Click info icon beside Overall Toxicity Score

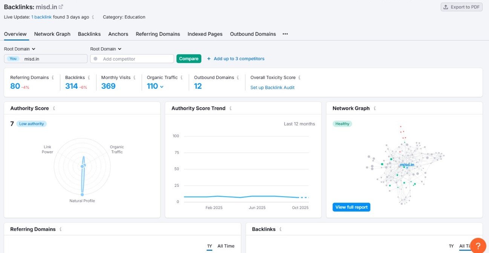[299, 77]
